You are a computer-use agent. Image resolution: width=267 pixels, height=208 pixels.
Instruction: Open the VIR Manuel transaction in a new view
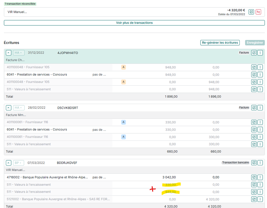tap(251, 12)
